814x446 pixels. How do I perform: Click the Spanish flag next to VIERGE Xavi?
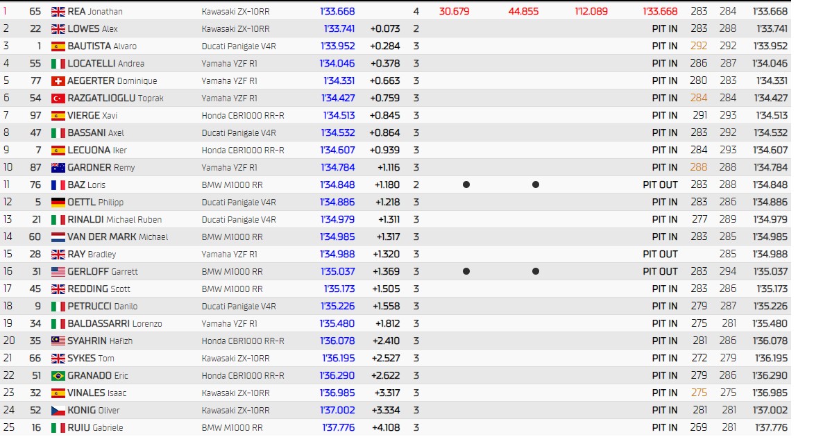pos(58,116)
